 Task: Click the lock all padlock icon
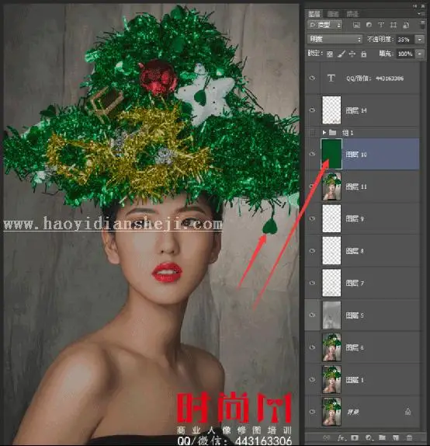(363, 54)
